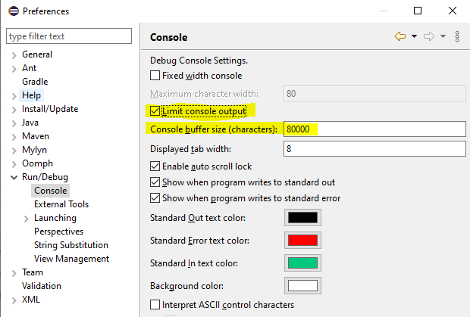Expand the Launching subtree arrow
470x317 pixels.
27,218
